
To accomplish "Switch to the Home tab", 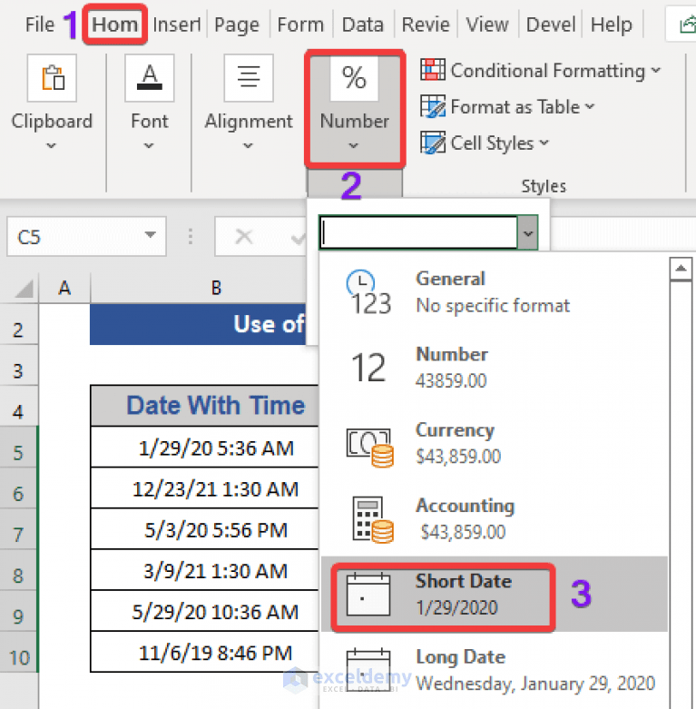I will pos(115,25).
